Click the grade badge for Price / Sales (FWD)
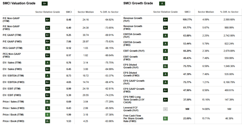242x138 pixels. click(48, 108)
